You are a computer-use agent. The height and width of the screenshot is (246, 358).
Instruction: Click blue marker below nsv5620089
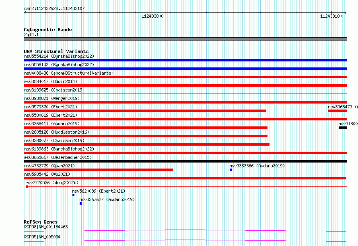(73, 195)
